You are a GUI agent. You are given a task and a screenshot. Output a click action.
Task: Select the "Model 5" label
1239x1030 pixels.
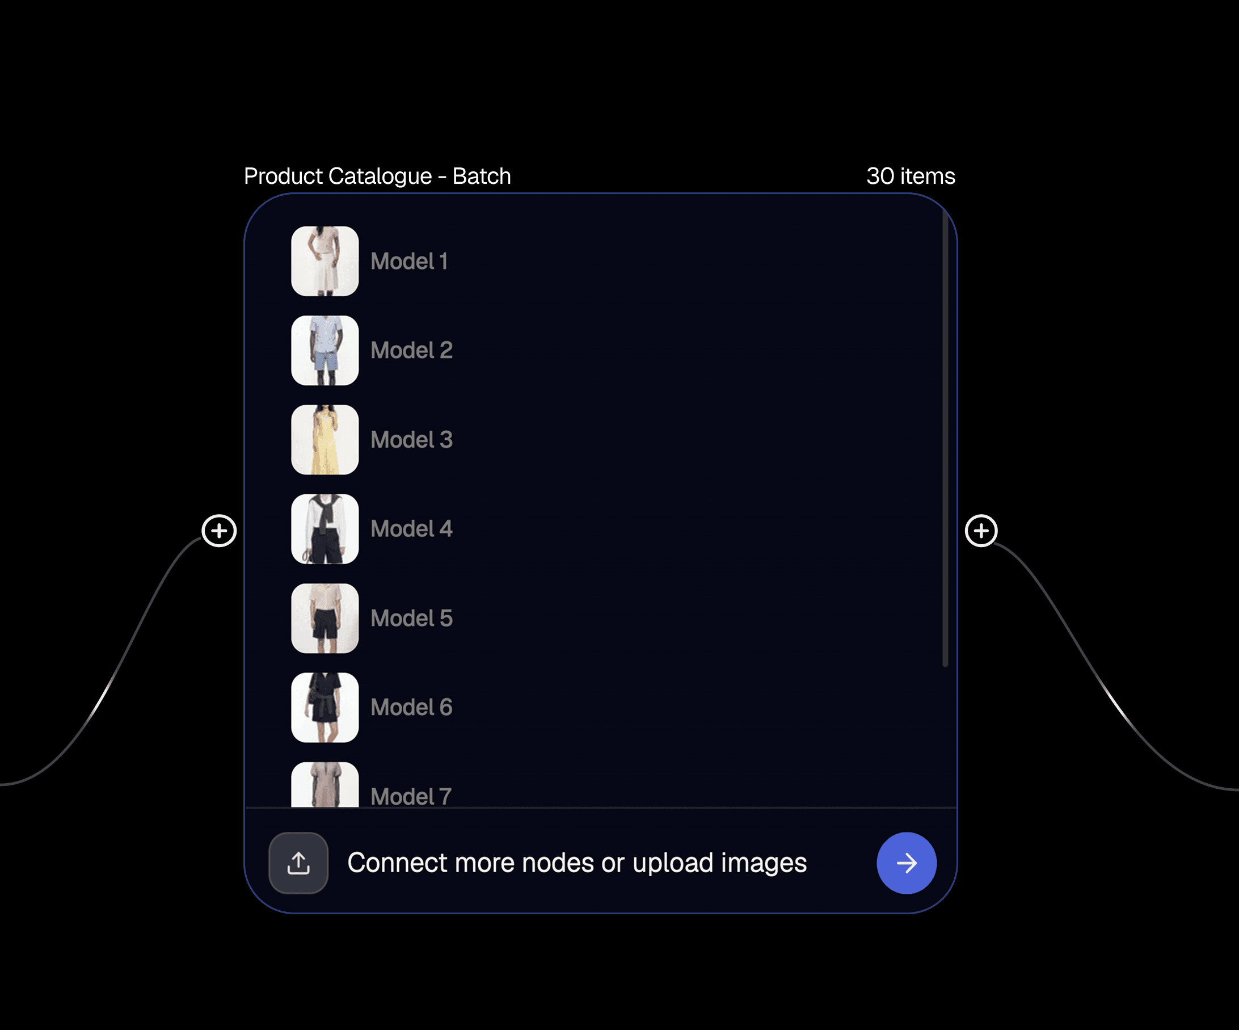(x=412, y=619)
